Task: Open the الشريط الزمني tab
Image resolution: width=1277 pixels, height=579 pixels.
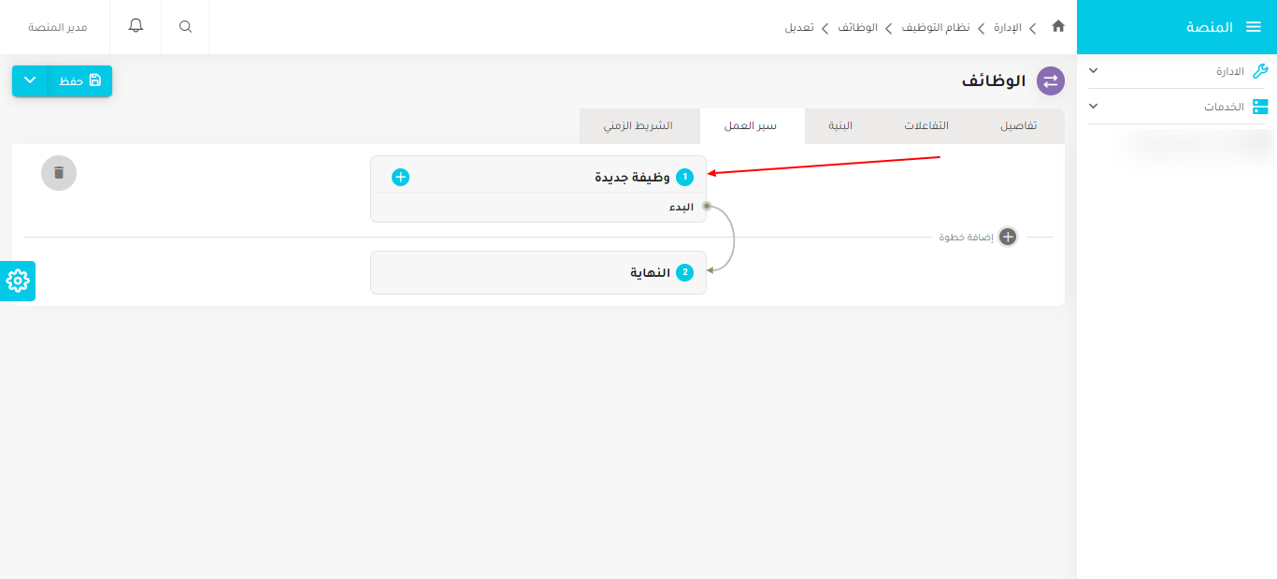Action: click(639, 125)
